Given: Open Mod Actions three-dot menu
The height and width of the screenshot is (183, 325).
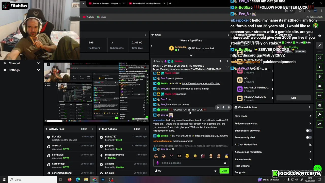Looking at the screenshot, I should coord(145,129).
